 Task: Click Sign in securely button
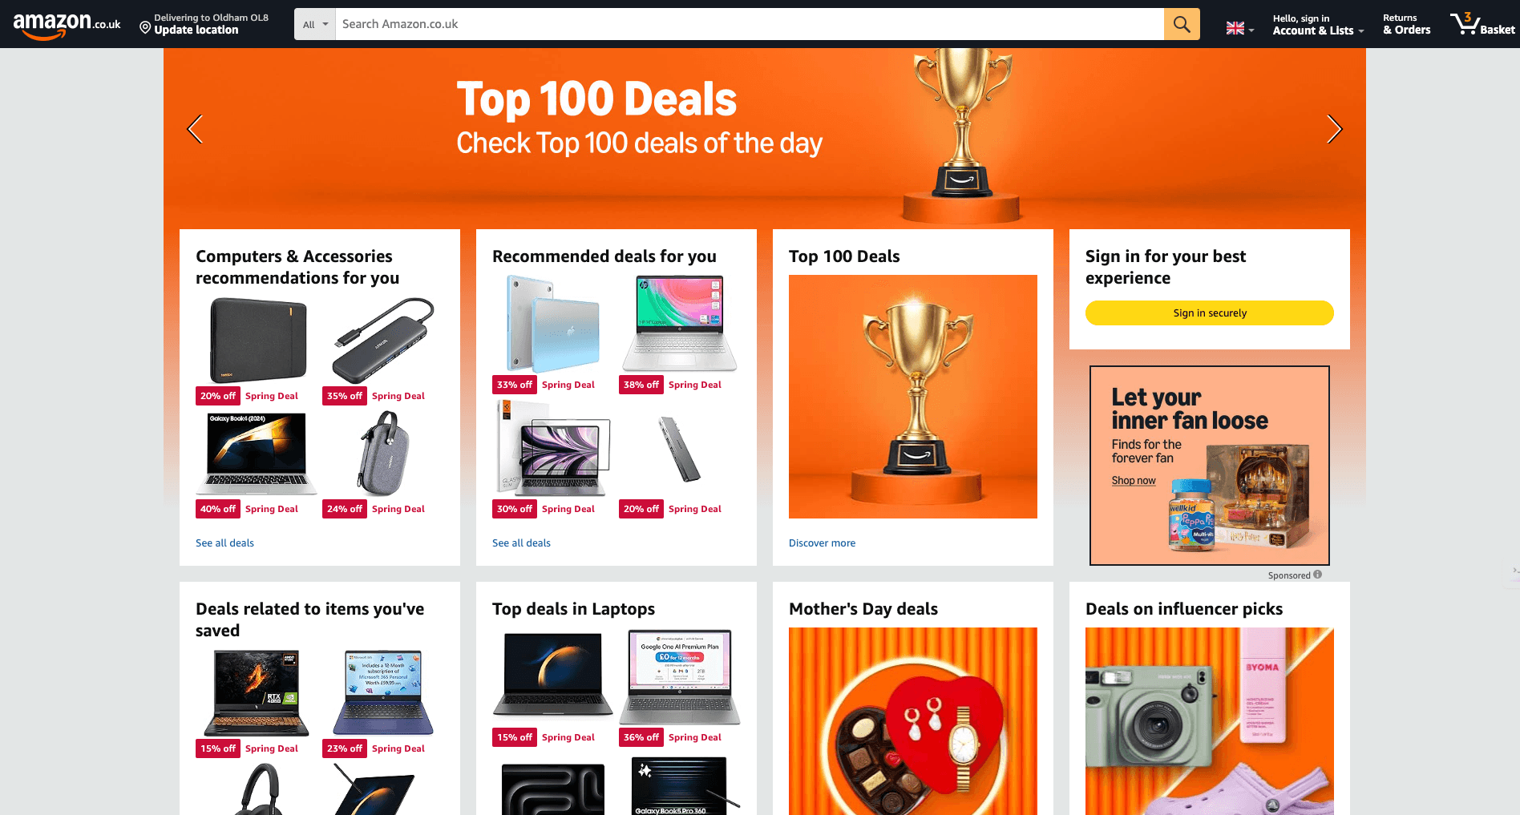coord(1209,313)
